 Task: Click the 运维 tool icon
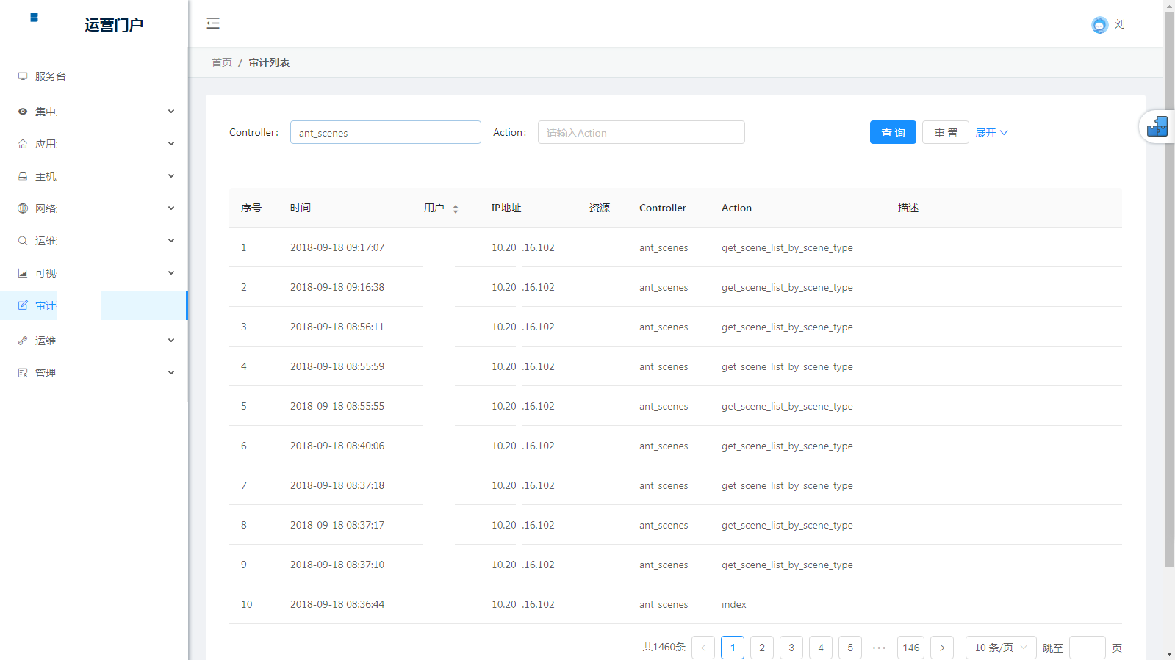[x=23, y=341]
